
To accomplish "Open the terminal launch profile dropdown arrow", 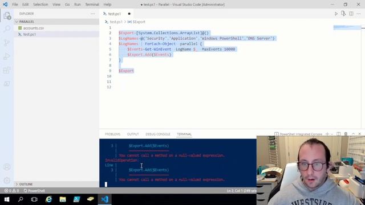I will [332, 134].
